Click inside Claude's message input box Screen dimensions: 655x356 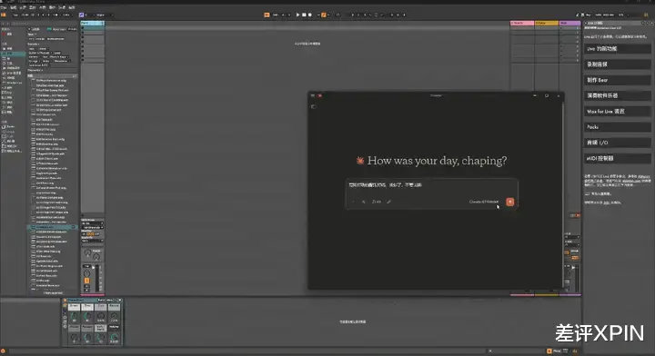click(431, 184)
